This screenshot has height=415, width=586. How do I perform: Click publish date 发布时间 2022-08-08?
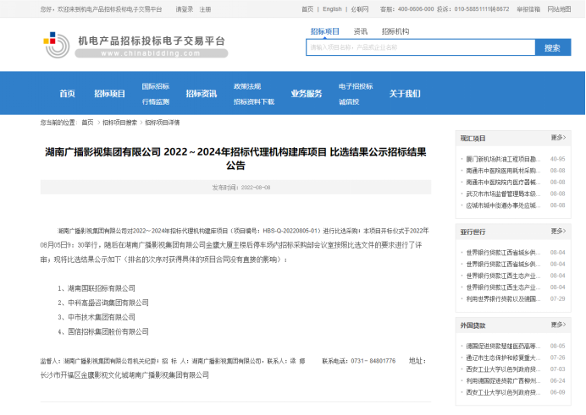pyautogui.click(x=241, y=187)
